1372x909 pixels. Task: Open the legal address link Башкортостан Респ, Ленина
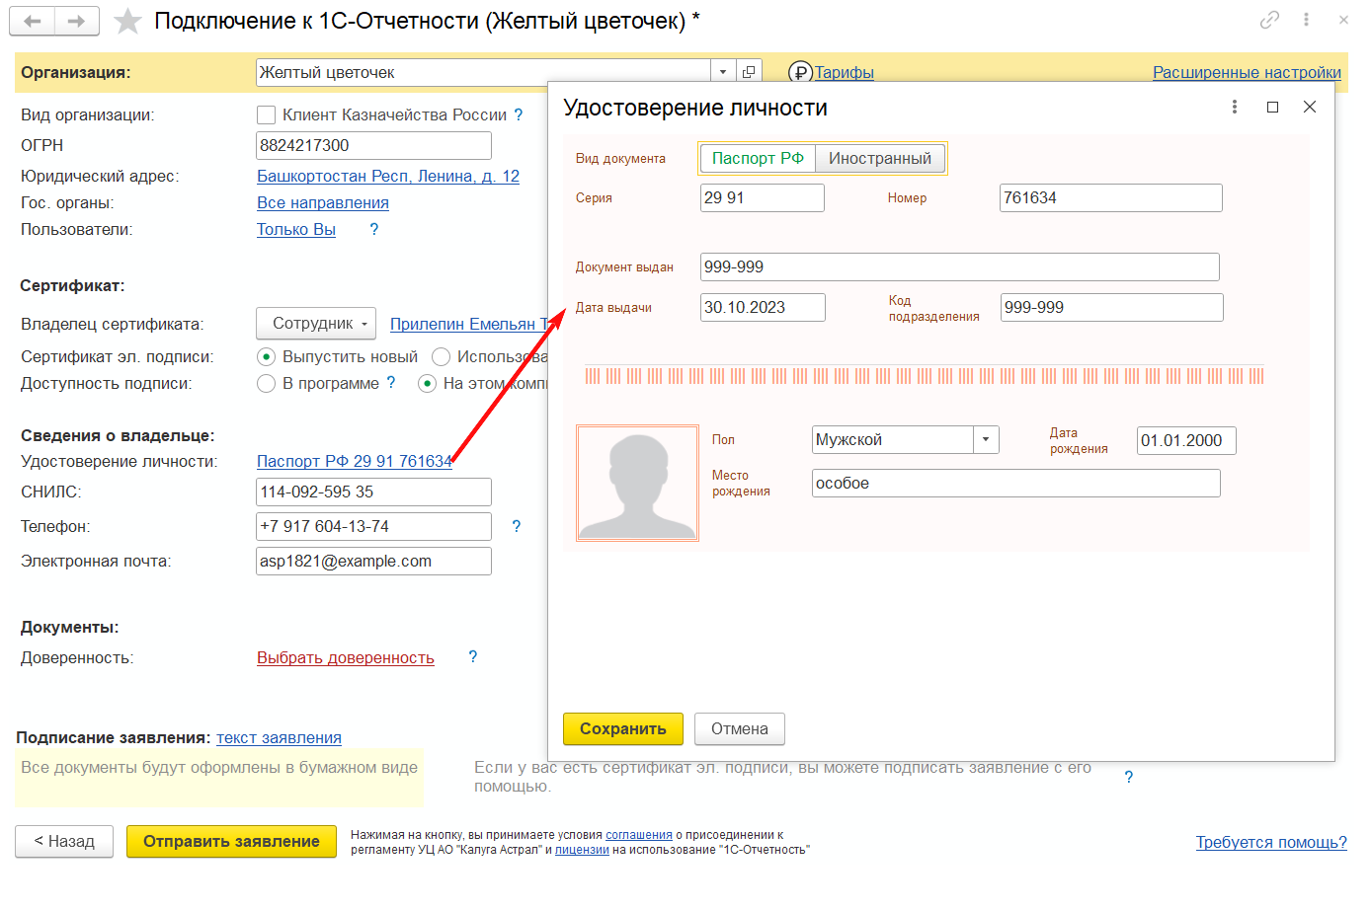coord(388,176)
